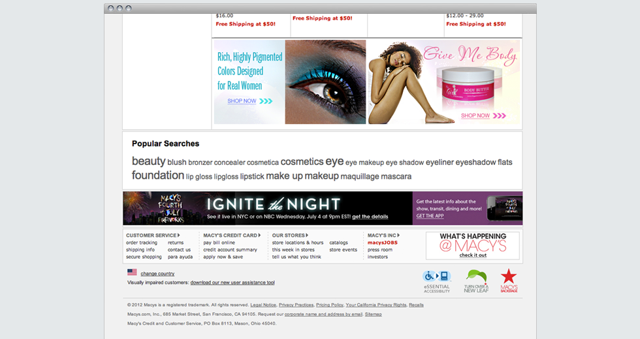Viewport: 640px width, 339px height.
Task: View credit account summary
Action: pos(230,250)
